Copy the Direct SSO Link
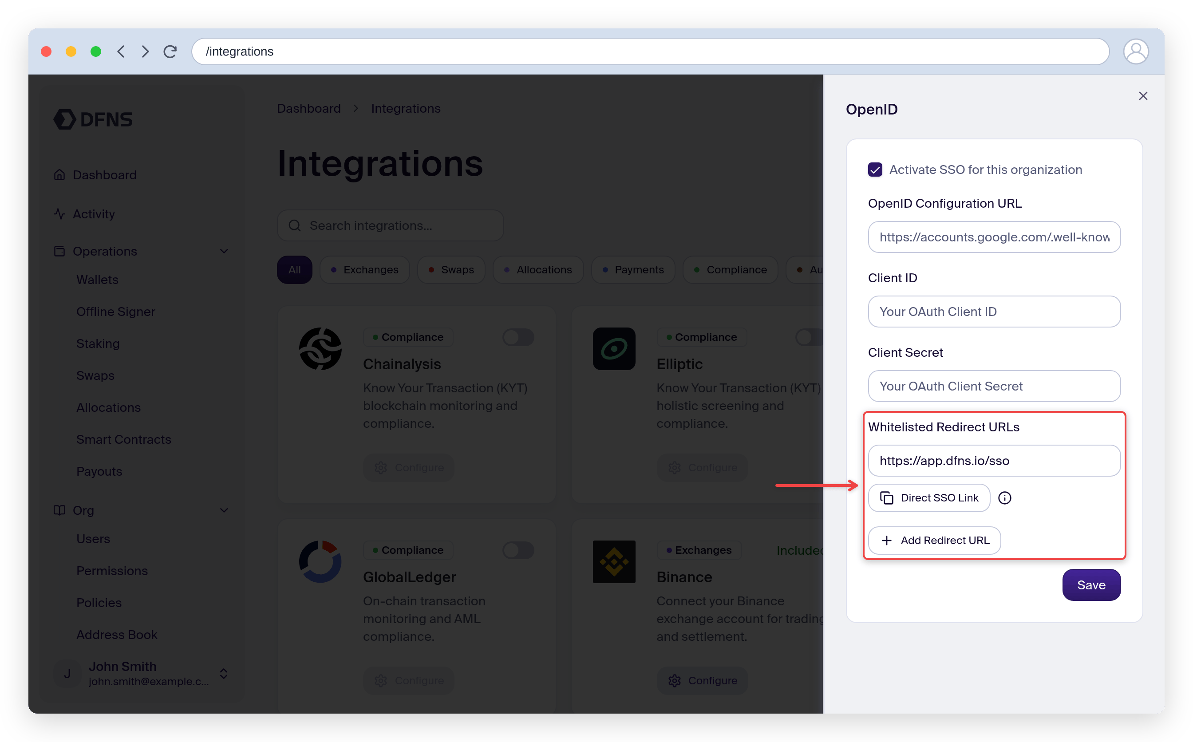The width and height of the screenshot is (1193, 742). (x=929, y=498)
